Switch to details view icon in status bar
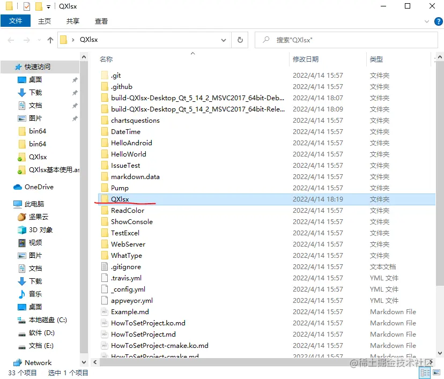Image resolution: width=444 pixels, height=379 pixels. click(x=425, y=373)
